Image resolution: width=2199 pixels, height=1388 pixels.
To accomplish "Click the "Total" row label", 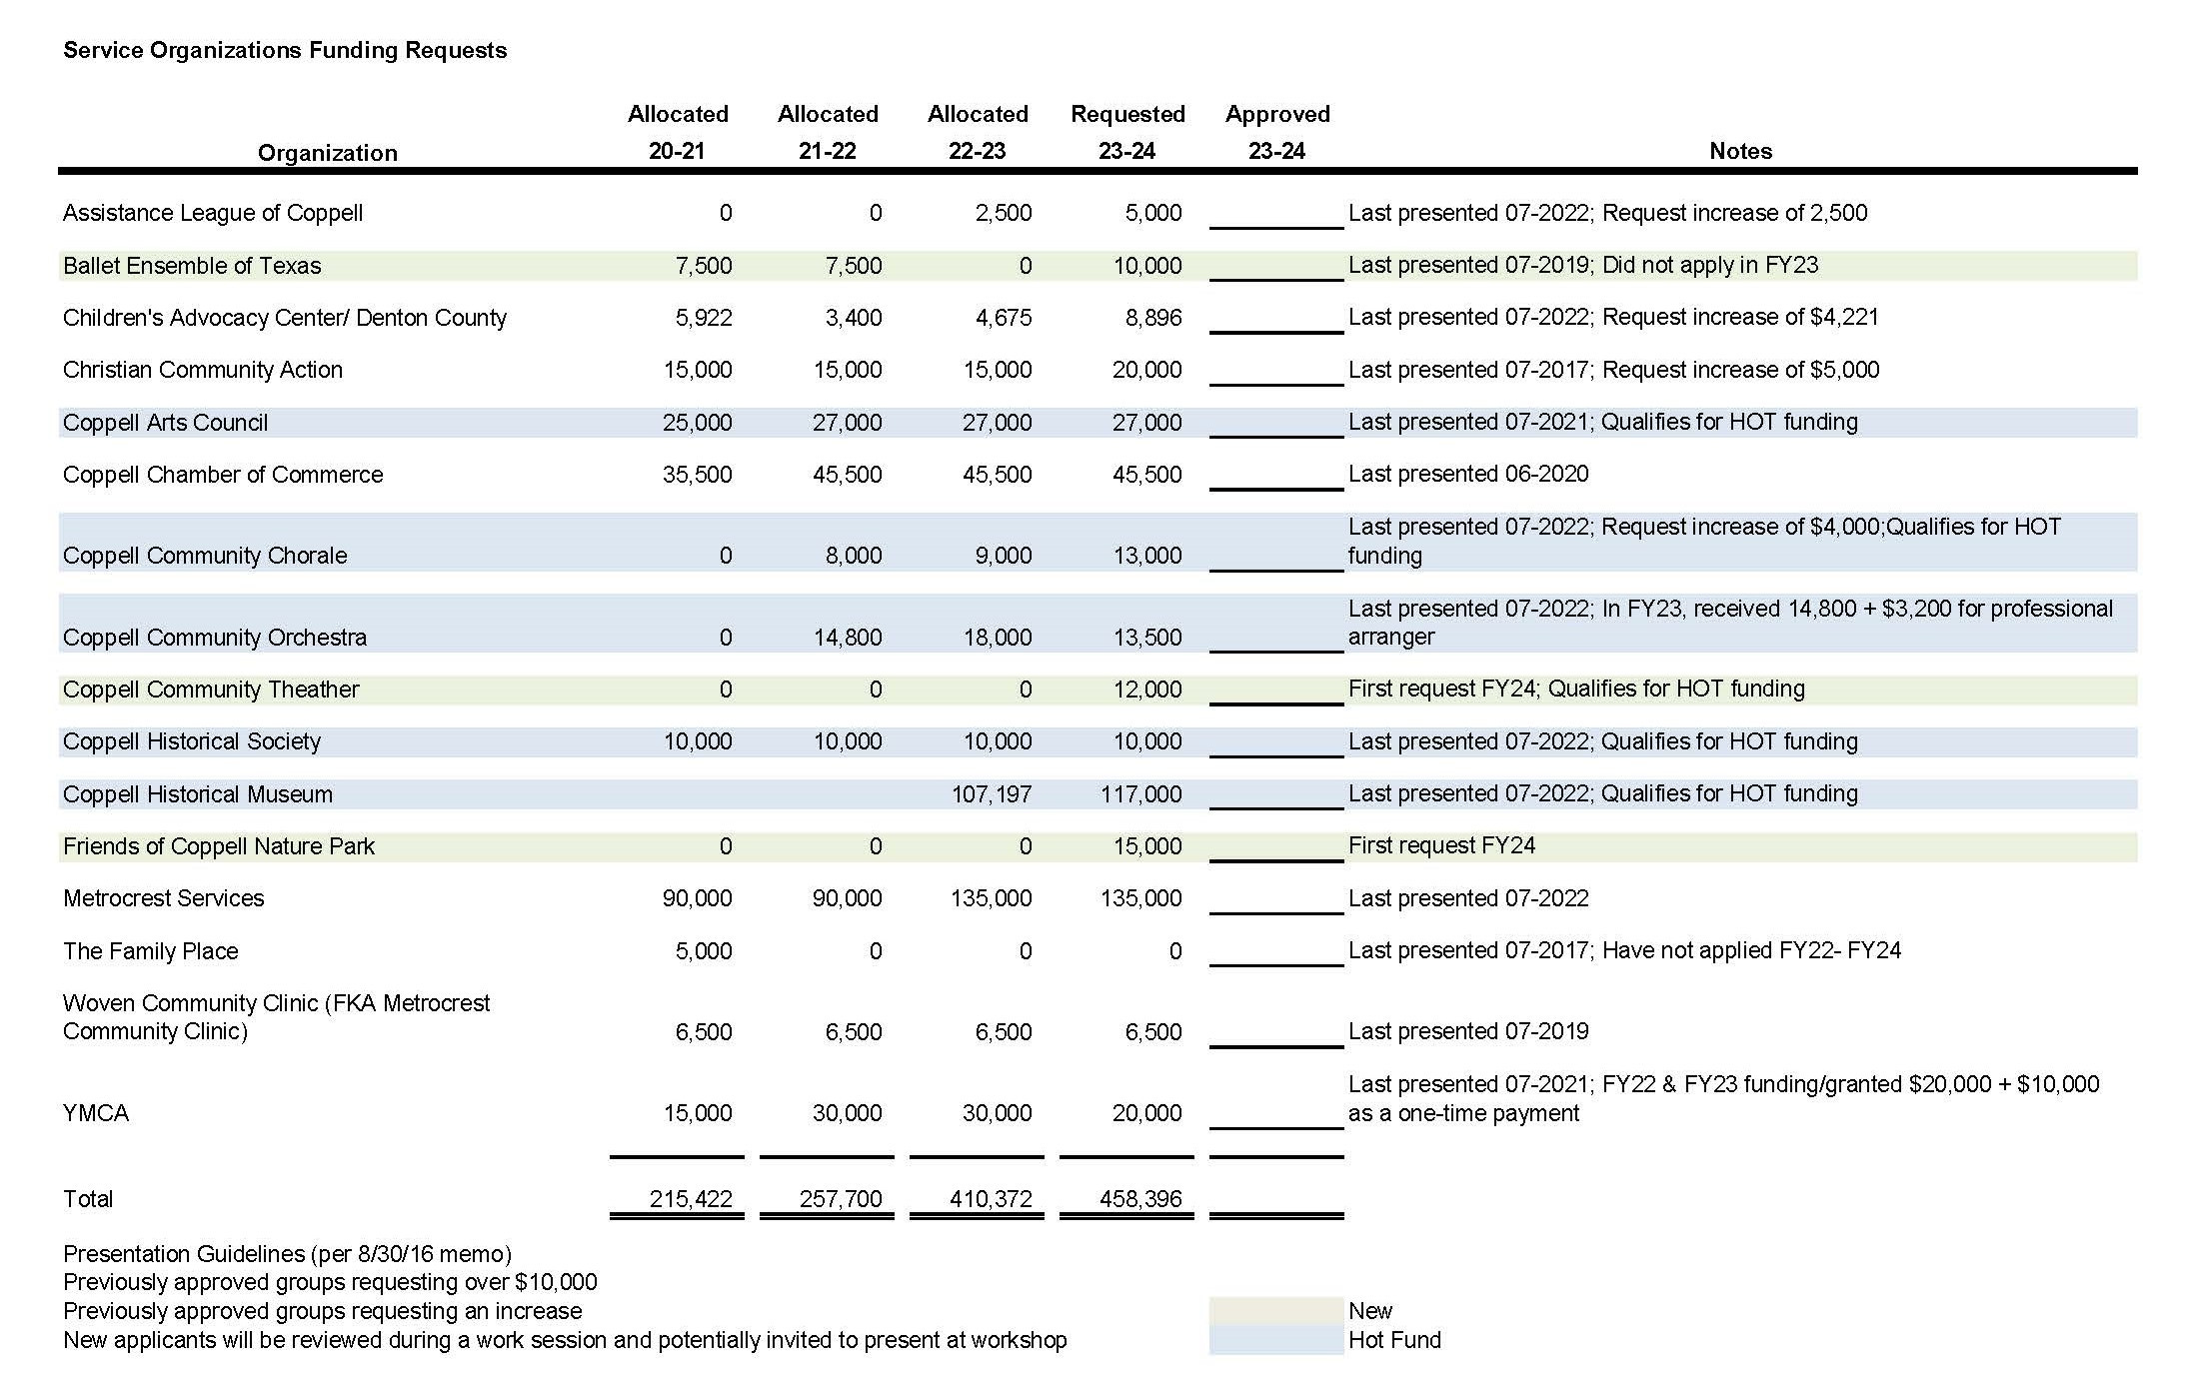I will point(88,1199).
